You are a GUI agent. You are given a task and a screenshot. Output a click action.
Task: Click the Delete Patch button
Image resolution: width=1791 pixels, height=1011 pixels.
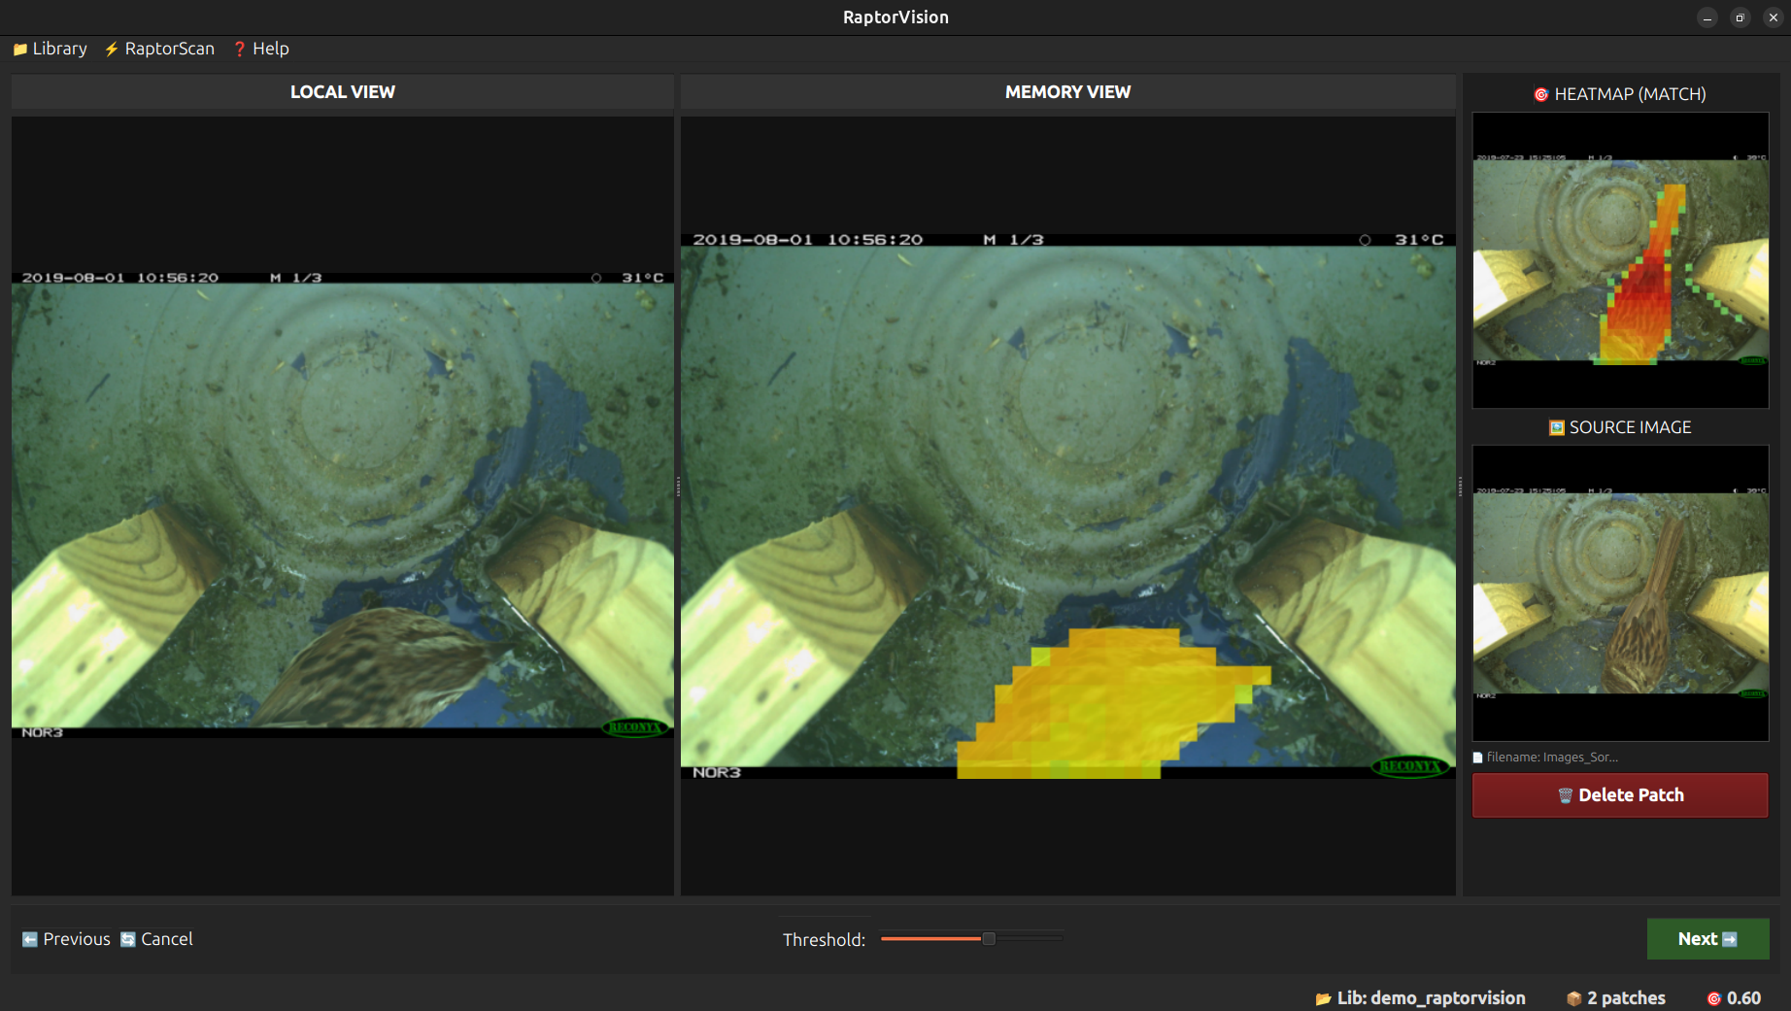(1620, 795)
